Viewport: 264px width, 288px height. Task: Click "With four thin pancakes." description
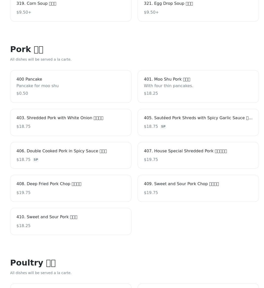click(x=168, y=86)
